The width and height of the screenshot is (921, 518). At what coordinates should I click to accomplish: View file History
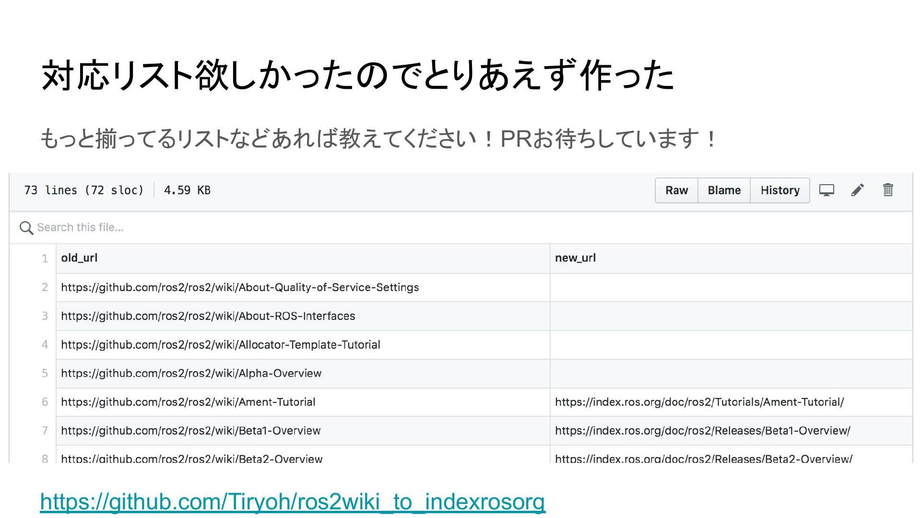coord(780,190)
